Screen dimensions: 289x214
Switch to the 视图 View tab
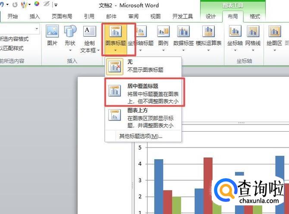(156, 16)
